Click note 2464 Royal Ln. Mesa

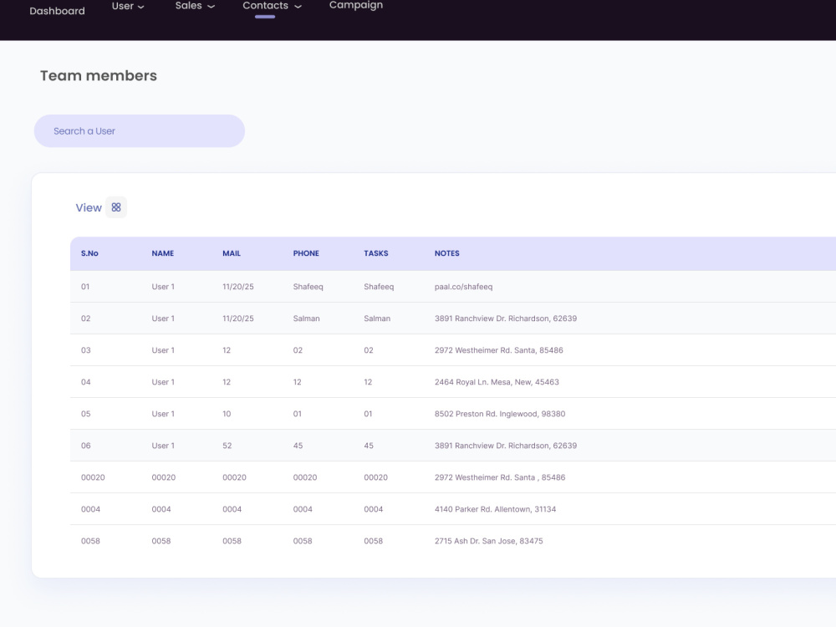[x=497, y=382]
